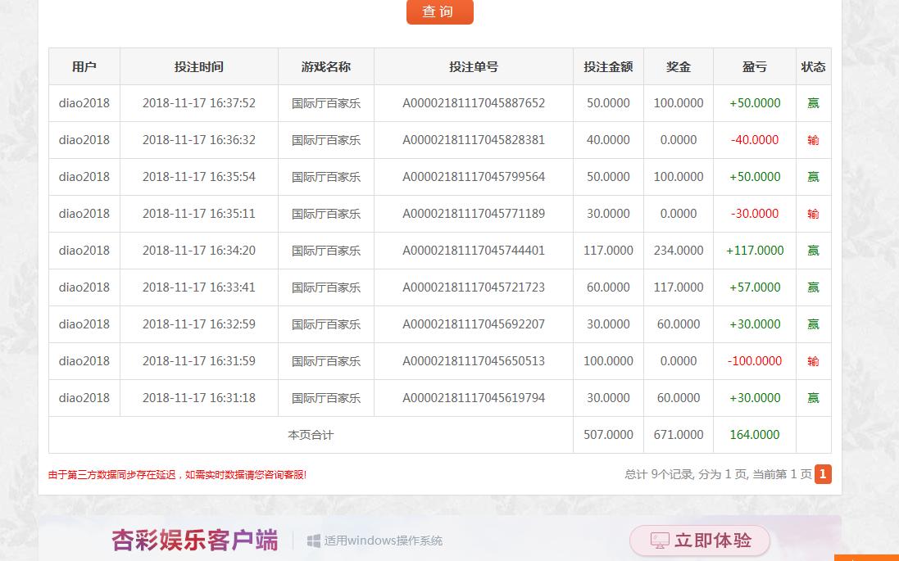The image size is (899, 561).
Task: Click the timestamp 2018-11-17 16:31:59
Action: pyautogui.click(x=199, y=361)
